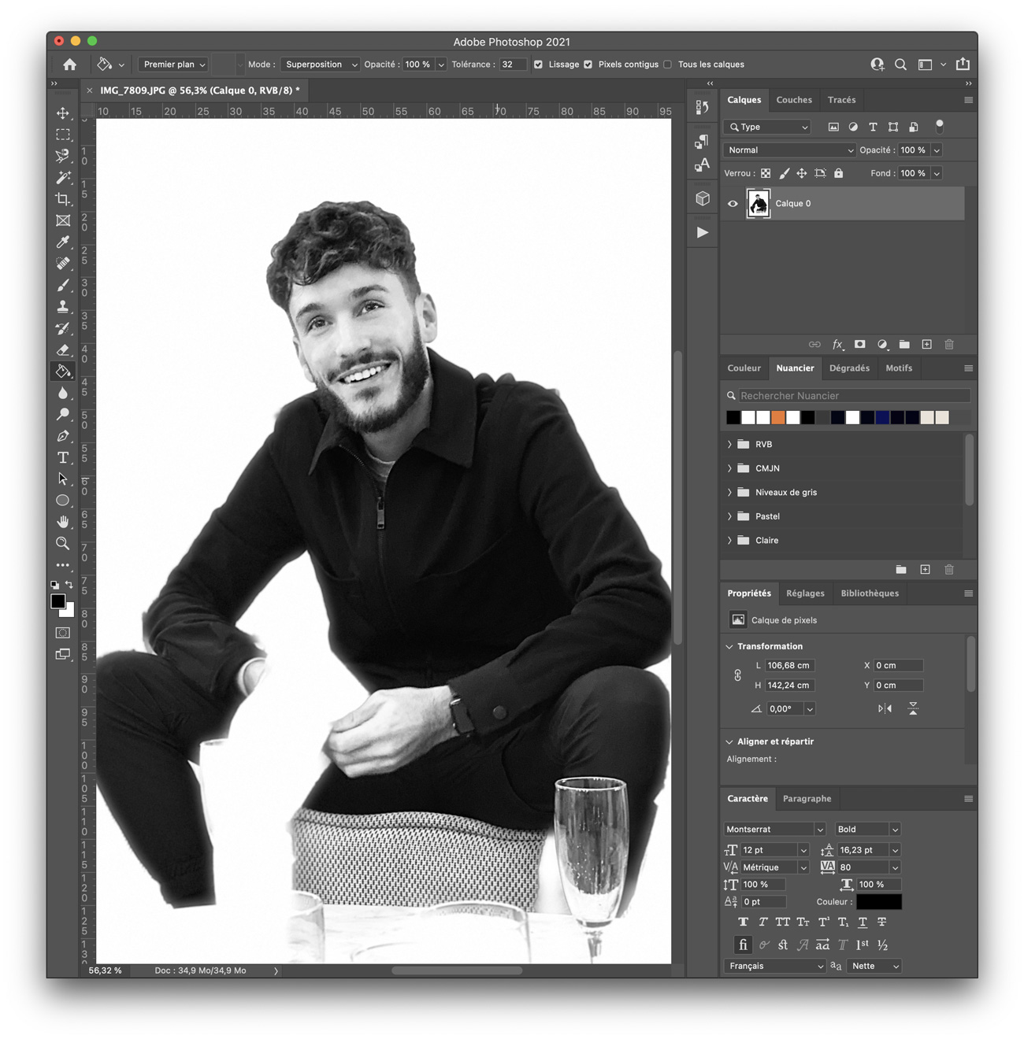The width and height of the screenshot is (1024, 1039).
Task: Toggle underline text style
Action: [863, 922]
